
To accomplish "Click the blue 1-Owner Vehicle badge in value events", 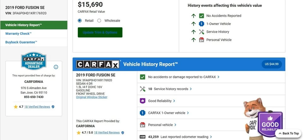I will pyautogui.click(x=202, y=24).
